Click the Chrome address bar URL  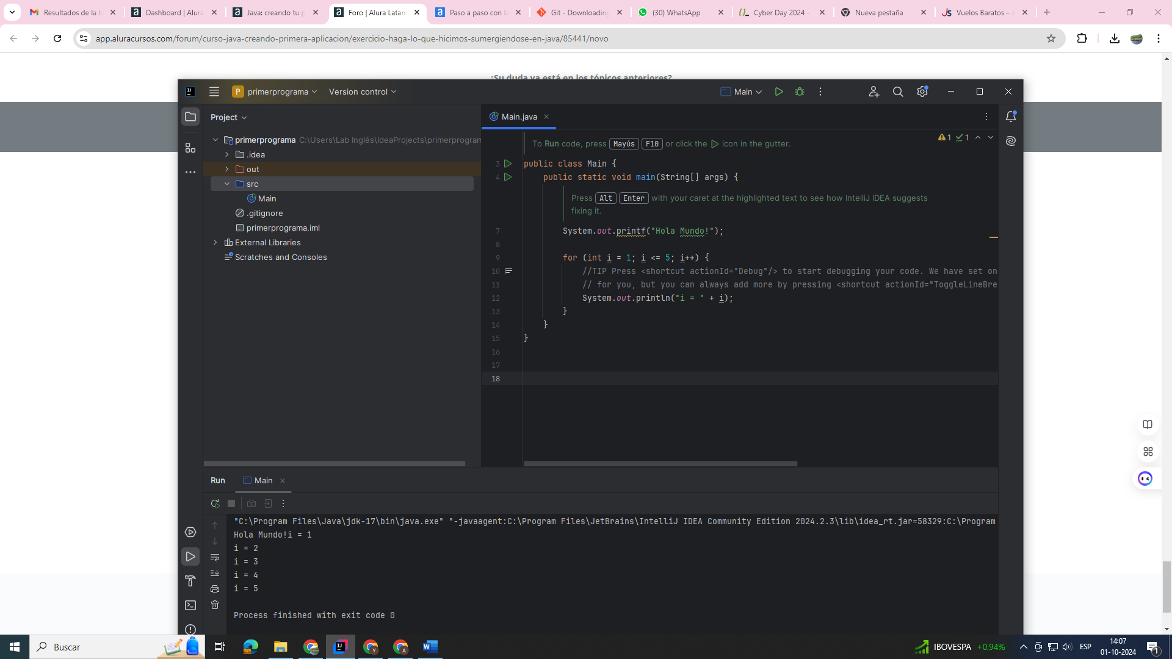(x=352, y=38)
